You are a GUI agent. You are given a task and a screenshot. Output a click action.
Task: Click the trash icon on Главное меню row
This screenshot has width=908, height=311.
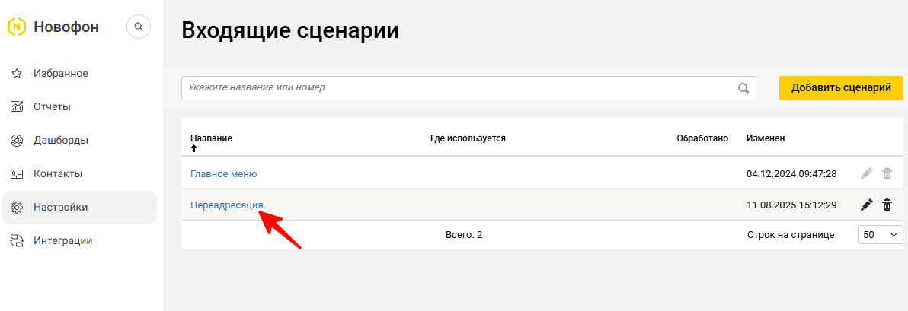click(887, 173)
